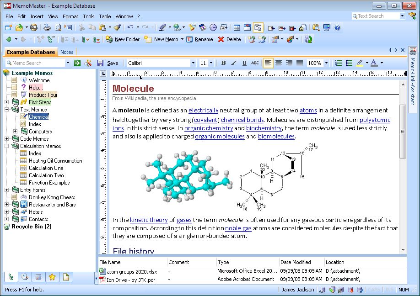Screen dimensions: 420x296
Task: Click the yellow highlight color button
Action: tap(360, 63)
